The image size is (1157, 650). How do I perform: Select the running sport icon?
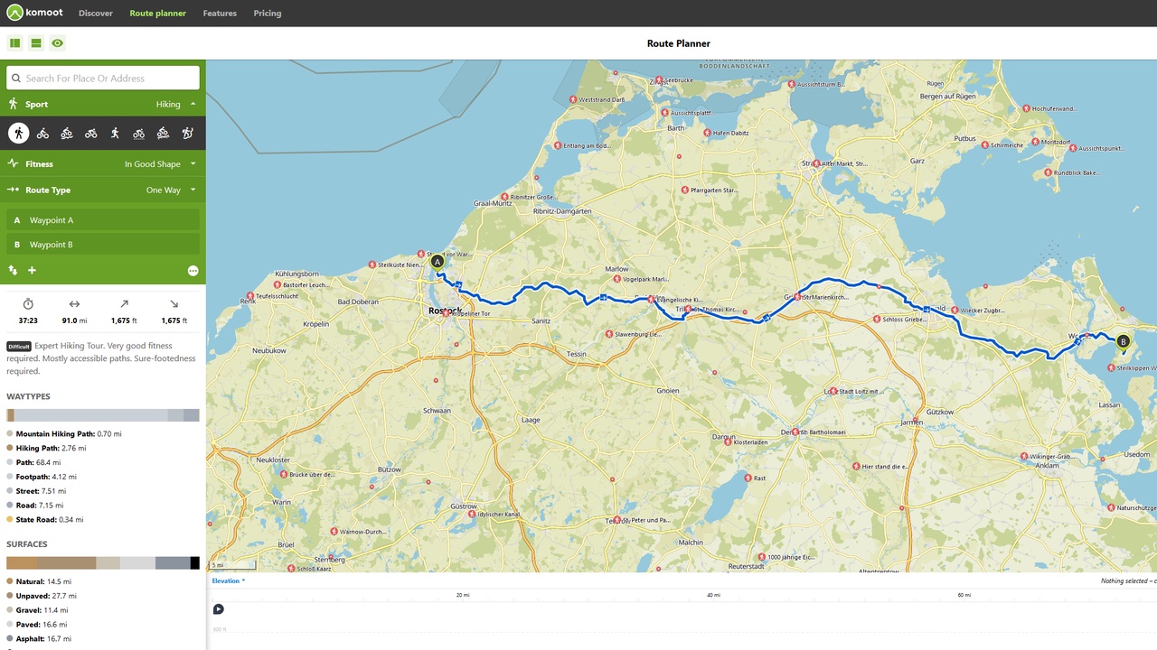click(115, 134)
